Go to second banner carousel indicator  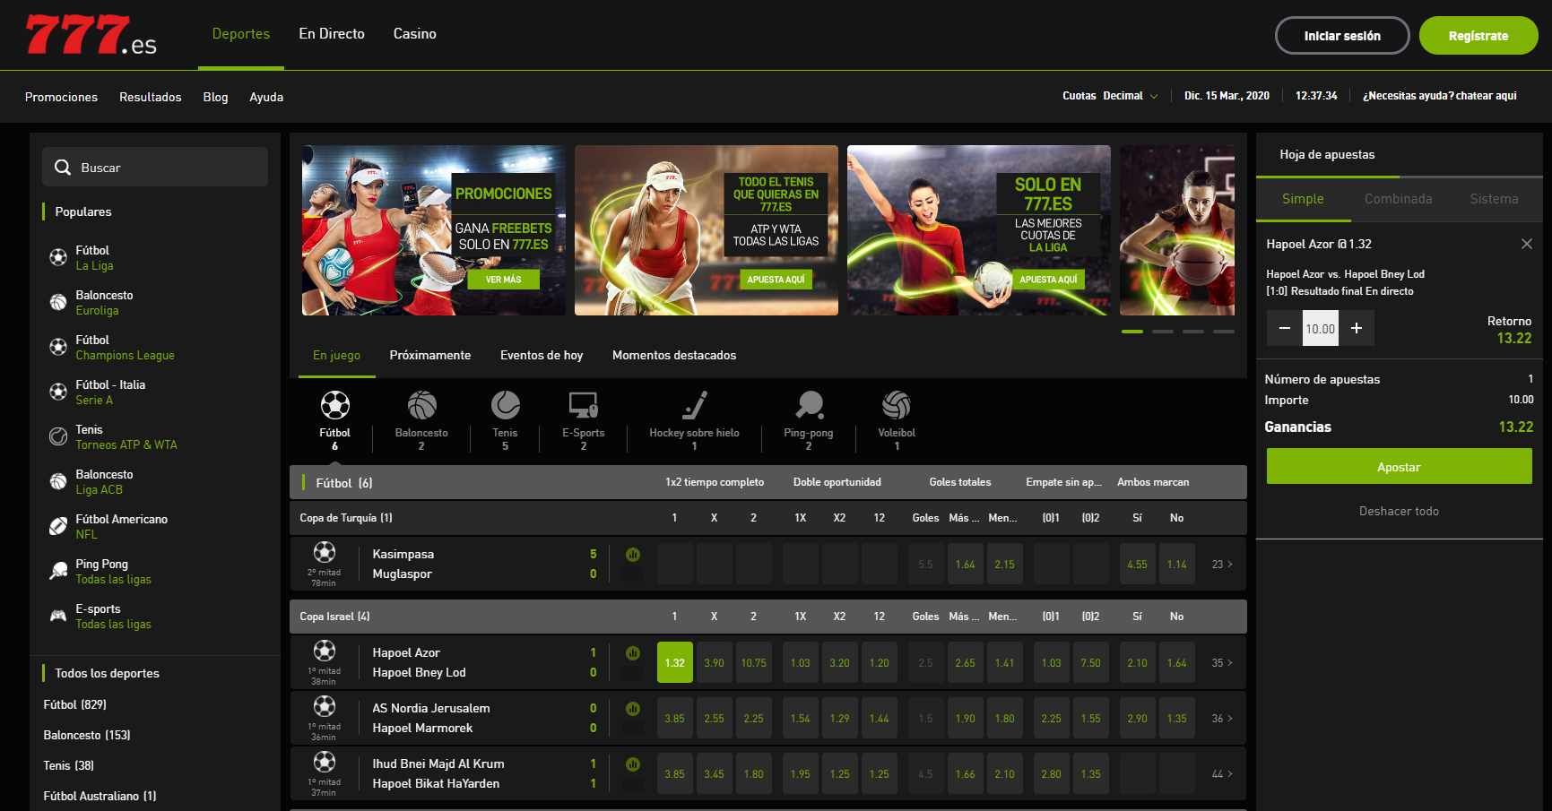point(1163,332)
